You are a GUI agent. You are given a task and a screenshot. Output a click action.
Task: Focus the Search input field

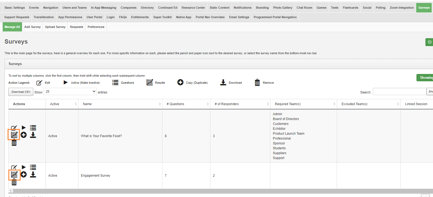point(399,92)
